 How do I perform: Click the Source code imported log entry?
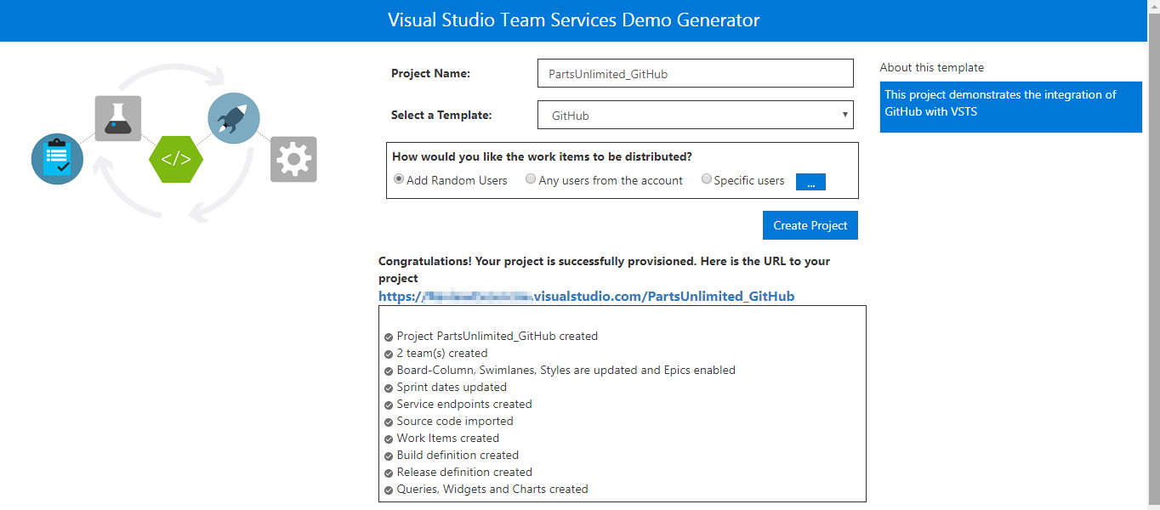[x=455, y=421]
